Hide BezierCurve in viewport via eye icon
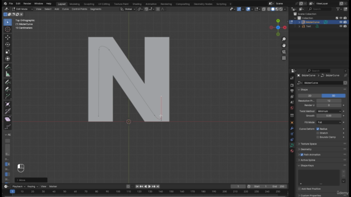351x197 pixels. coord(341,22)
